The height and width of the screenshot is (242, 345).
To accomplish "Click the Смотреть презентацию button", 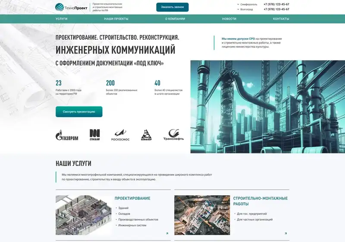I will [79, 112].
